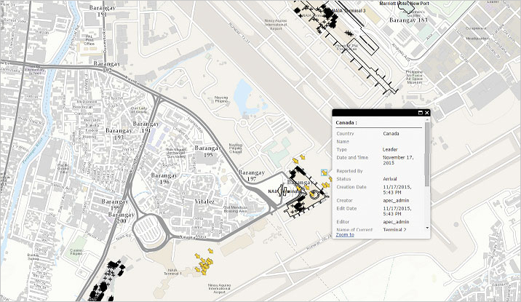Click the Zoom to link
Image resolution: width=521 pixels, height=302 pixels.
tap(345, 234)
